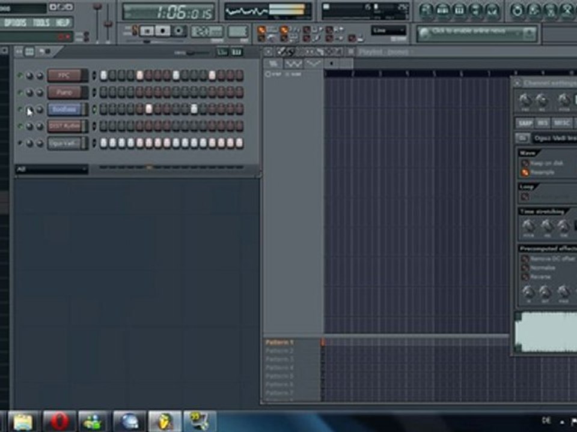
Task: Open the channel filter dropdown showing All
Action: 52,169
